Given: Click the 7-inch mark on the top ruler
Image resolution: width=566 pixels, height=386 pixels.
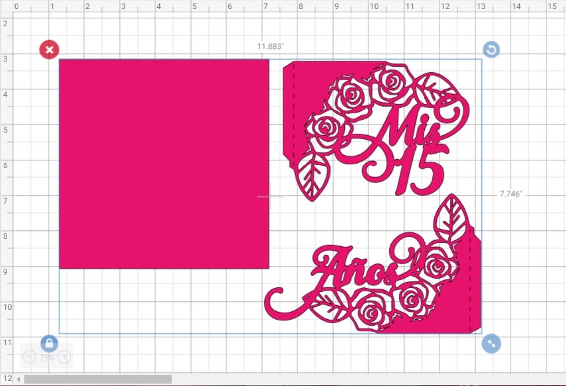Looking at the screenshot, I should 265,6.
